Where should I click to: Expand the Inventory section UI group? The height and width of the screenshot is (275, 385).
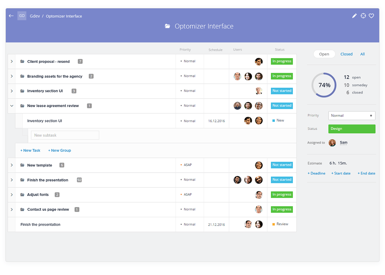pos(12,91)
